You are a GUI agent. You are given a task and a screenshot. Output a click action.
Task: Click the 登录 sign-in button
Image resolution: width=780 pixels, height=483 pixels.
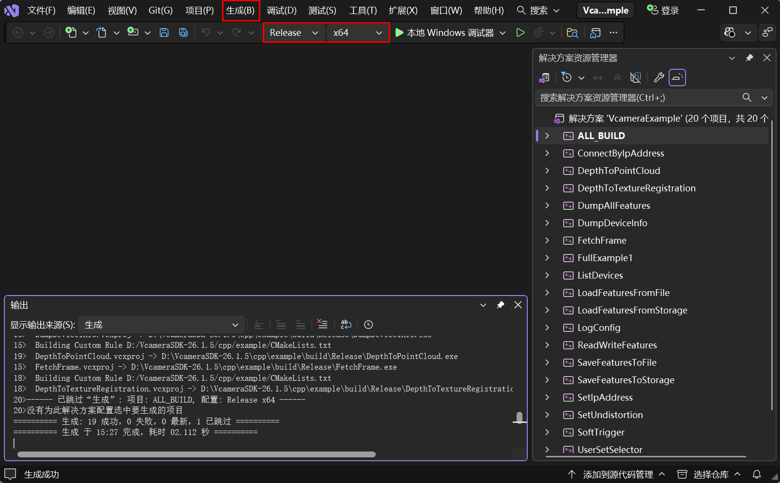pos(663,10)
